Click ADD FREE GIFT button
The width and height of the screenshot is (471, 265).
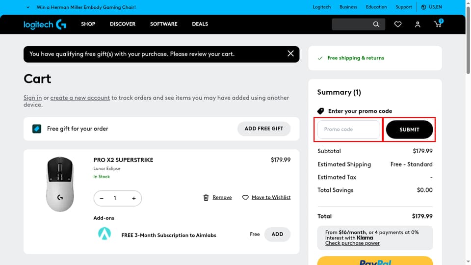point(264,129)
